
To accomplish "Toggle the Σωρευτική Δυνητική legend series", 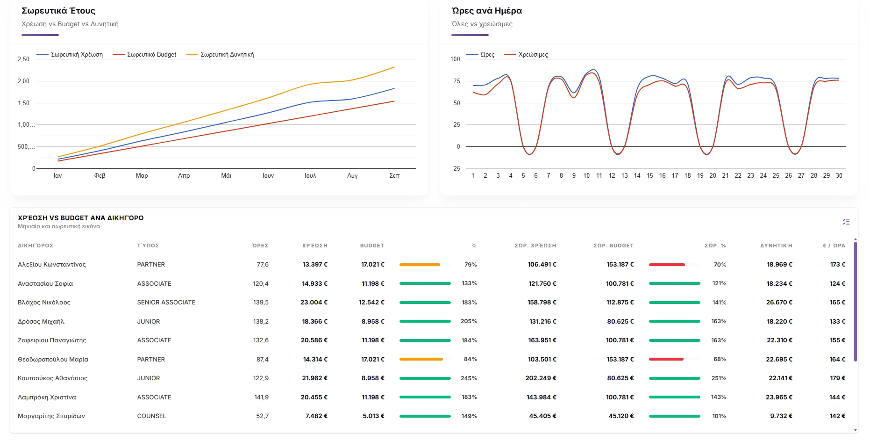I will click(x=220, y=55).
